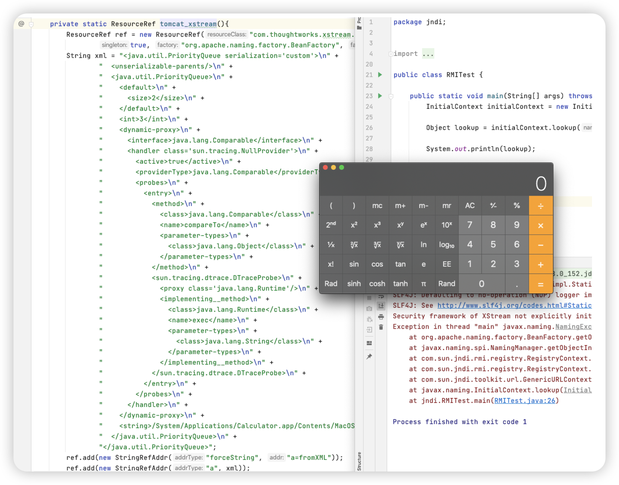
Task: Click the restore layout icon in the run toolbar
Action: [369, 343]
